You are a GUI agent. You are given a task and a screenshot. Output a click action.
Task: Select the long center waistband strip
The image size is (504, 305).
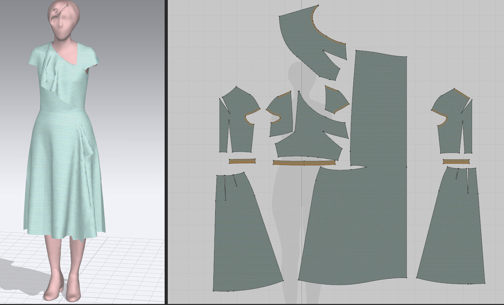click(304, 163)
